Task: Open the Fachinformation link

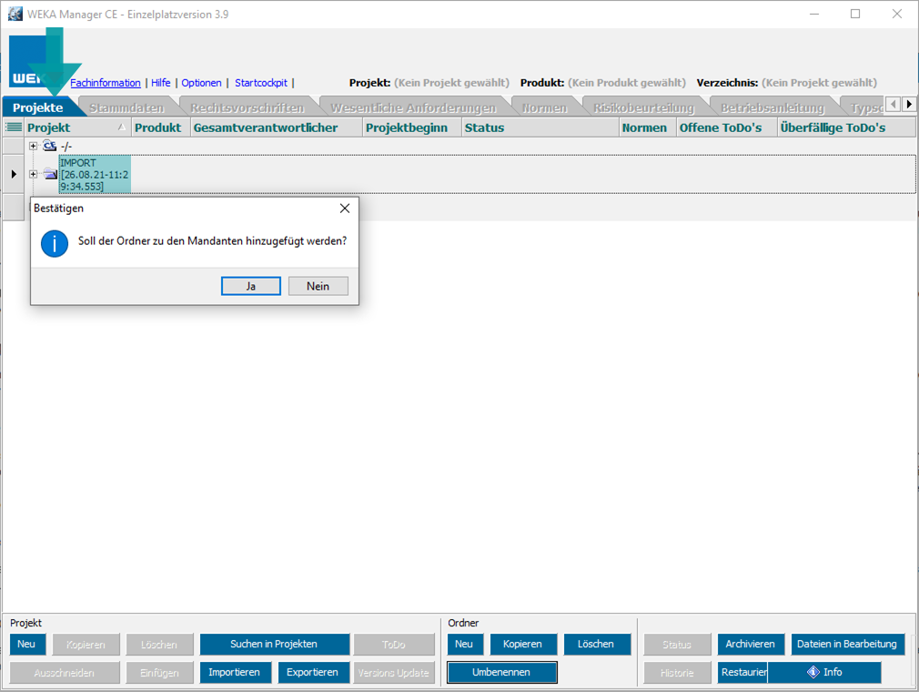Action: (106, 83)
